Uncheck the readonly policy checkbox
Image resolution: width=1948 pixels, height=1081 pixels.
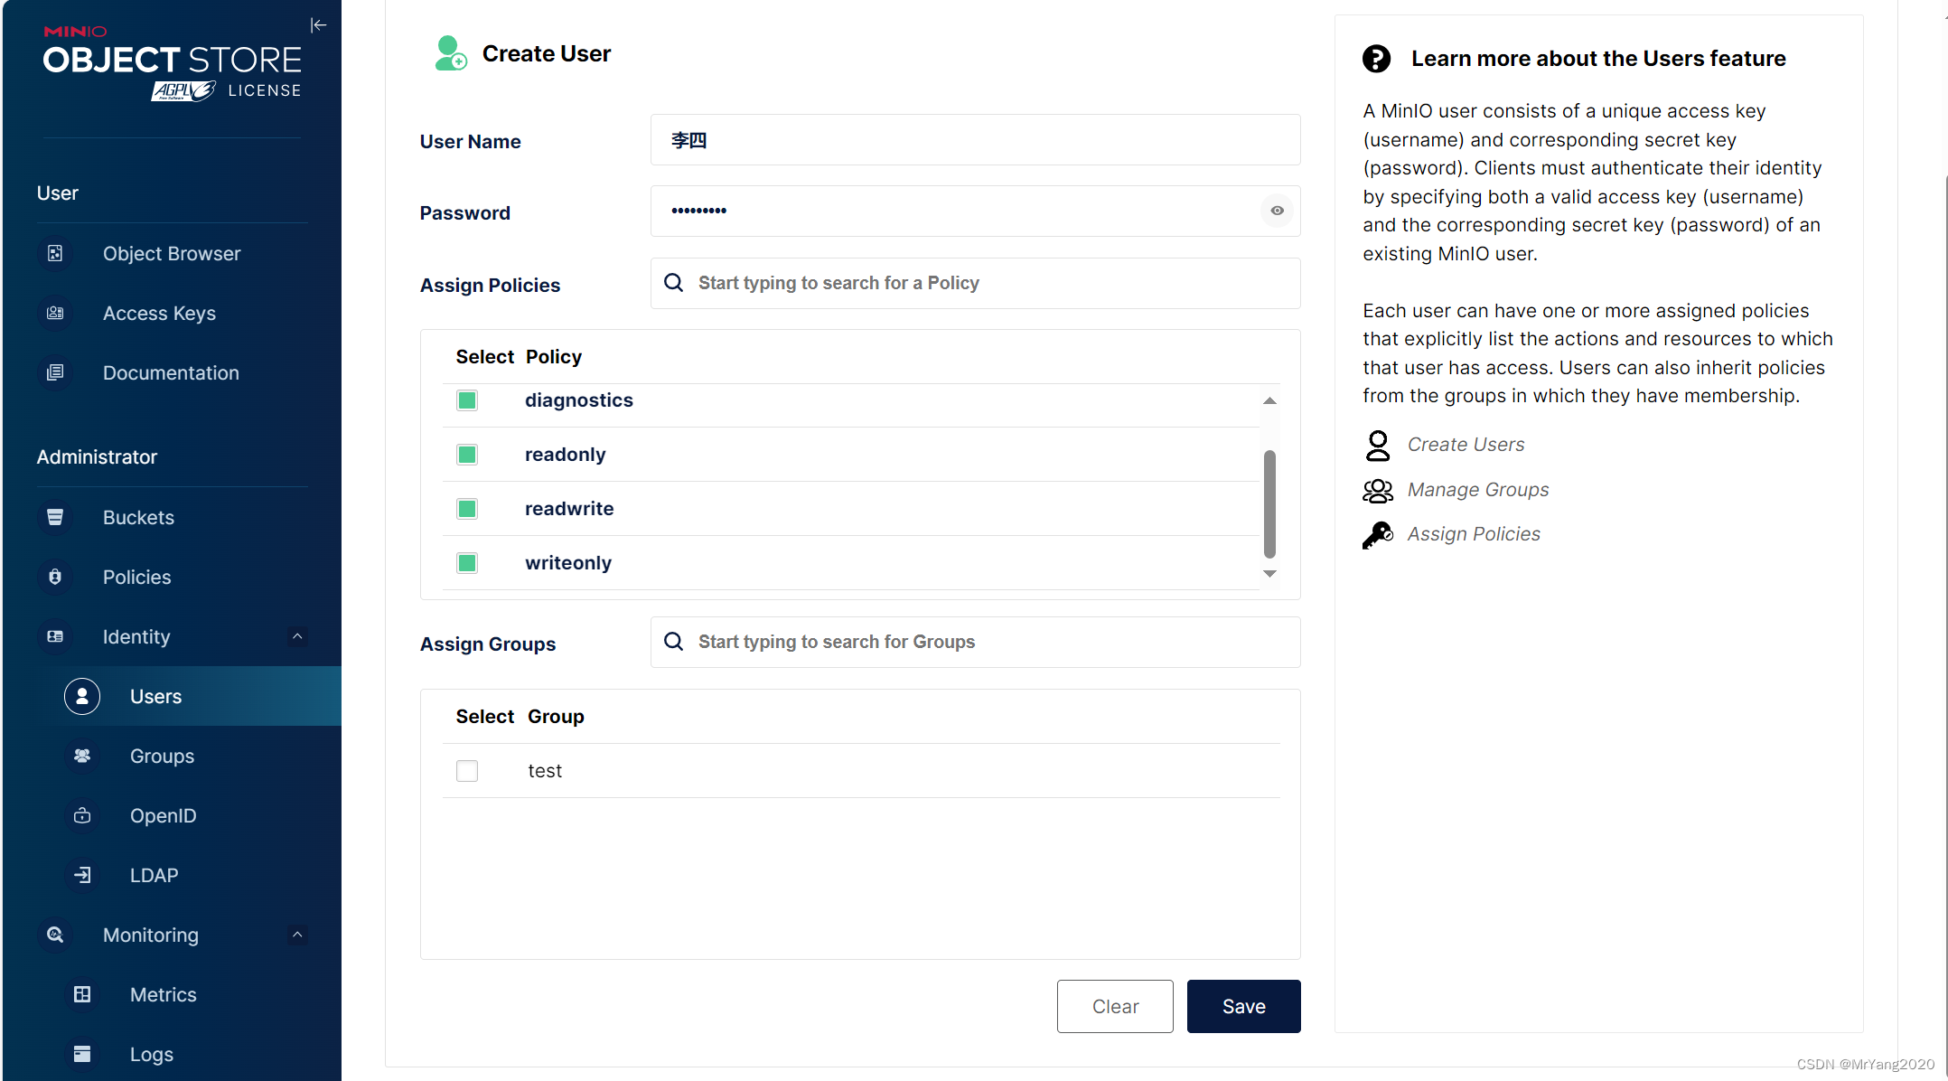click(x=467, y=455)
